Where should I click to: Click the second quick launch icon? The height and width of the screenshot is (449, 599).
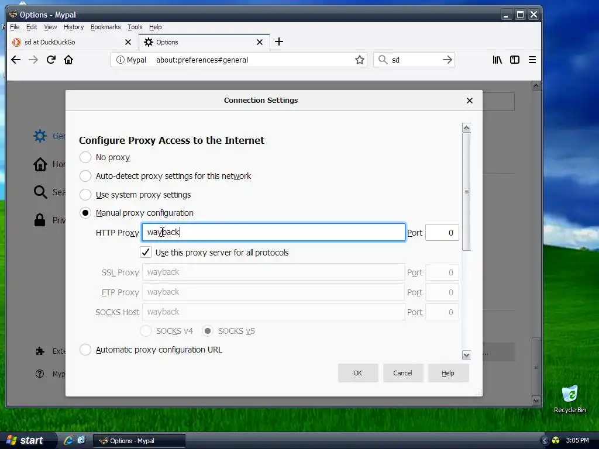81,440
